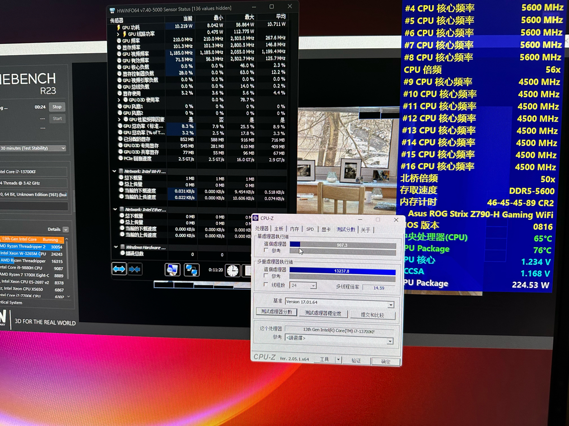The image size is (569, 426).
Task: Reset the HWiNFO clock timer icon
Action: (x=232, y=270)
